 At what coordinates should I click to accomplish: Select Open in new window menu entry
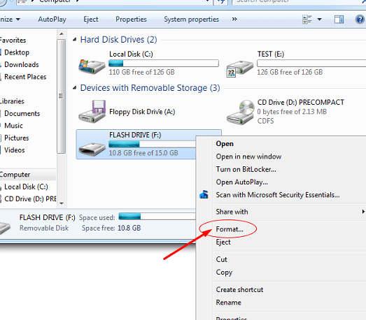[x=248, y=157]
